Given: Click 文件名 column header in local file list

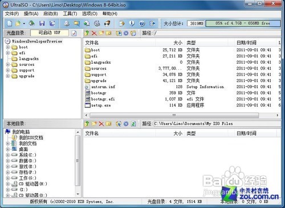Looking at the screenshot, I should (120, 134).
